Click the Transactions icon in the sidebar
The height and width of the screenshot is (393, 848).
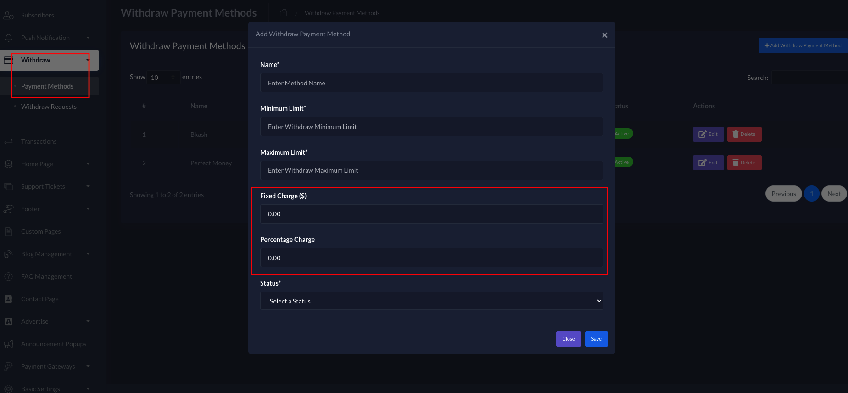point(9,141)
